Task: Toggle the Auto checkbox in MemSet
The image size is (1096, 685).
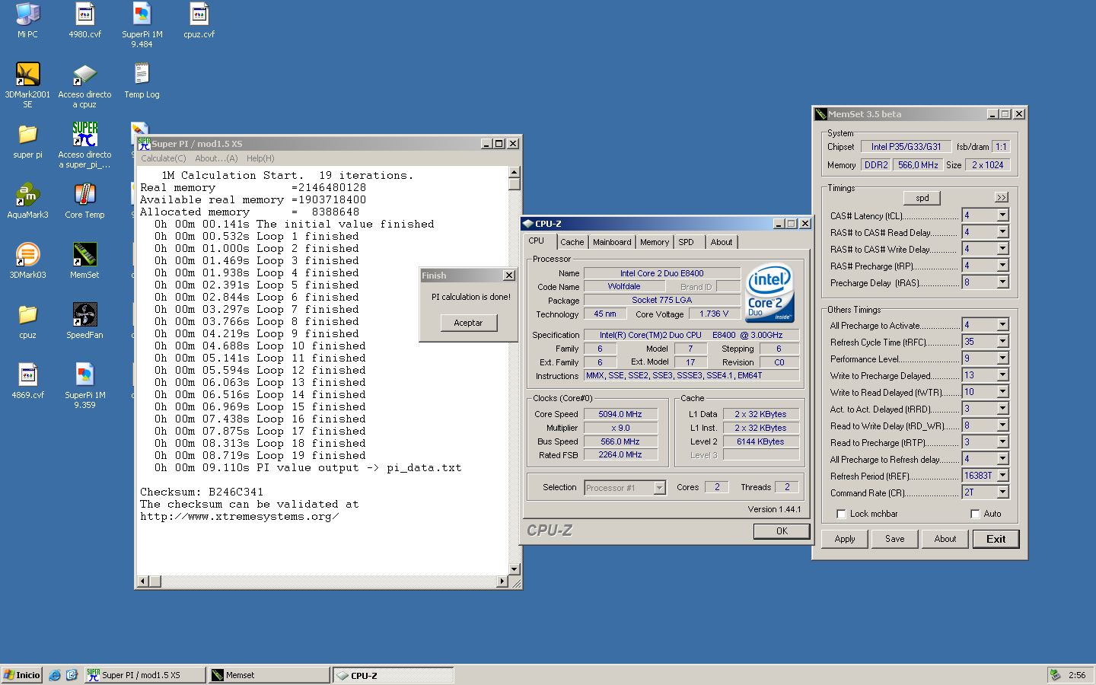Action: click(975, 514)
